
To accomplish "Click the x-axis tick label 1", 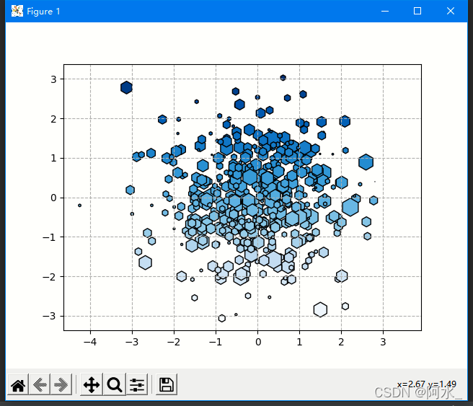I will coord(299,342).
